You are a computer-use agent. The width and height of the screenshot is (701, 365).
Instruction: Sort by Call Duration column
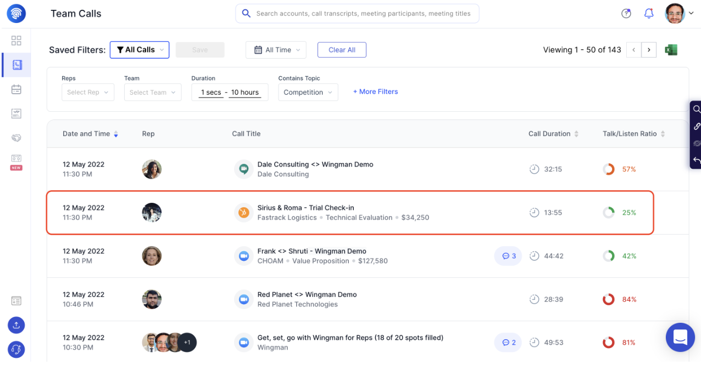(x=554, y=134)
